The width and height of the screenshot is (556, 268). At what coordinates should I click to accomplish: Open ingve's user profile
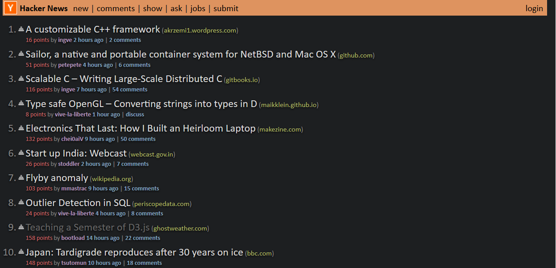(x=65, y=40)
